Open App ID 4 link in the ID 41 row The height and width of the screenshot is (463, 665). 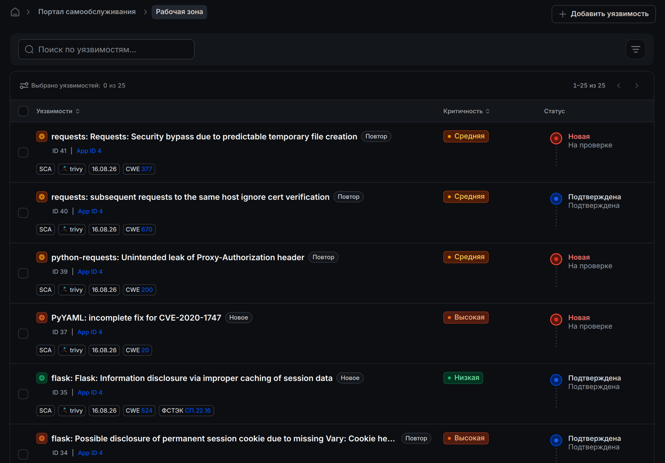pos(89,151)
